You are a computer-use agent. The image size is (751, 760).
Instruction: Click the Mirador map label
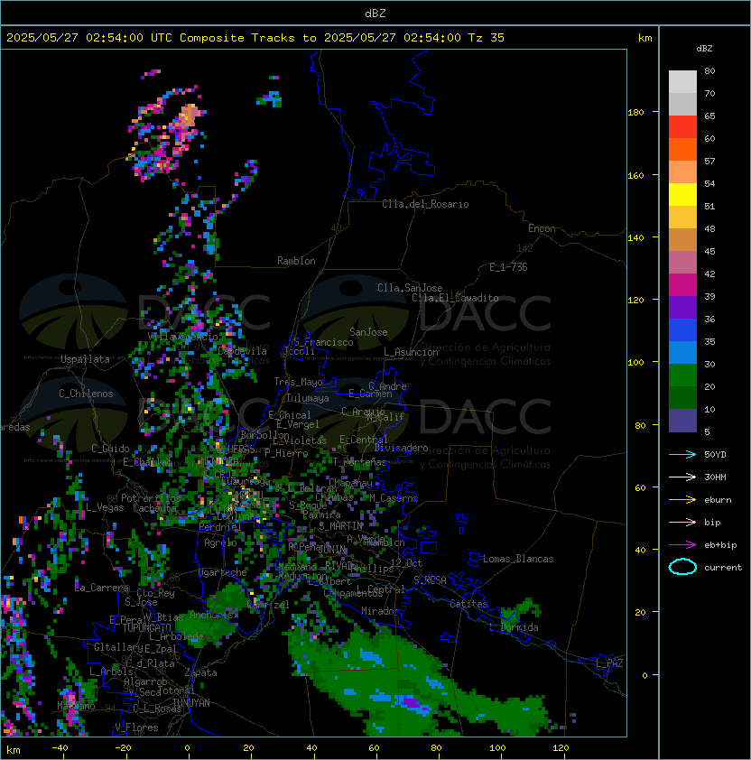pos(381,612)
